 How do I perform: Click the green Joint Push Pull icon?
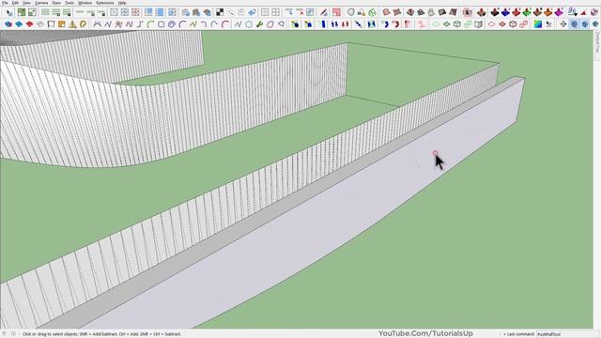(x=527, y=12)
